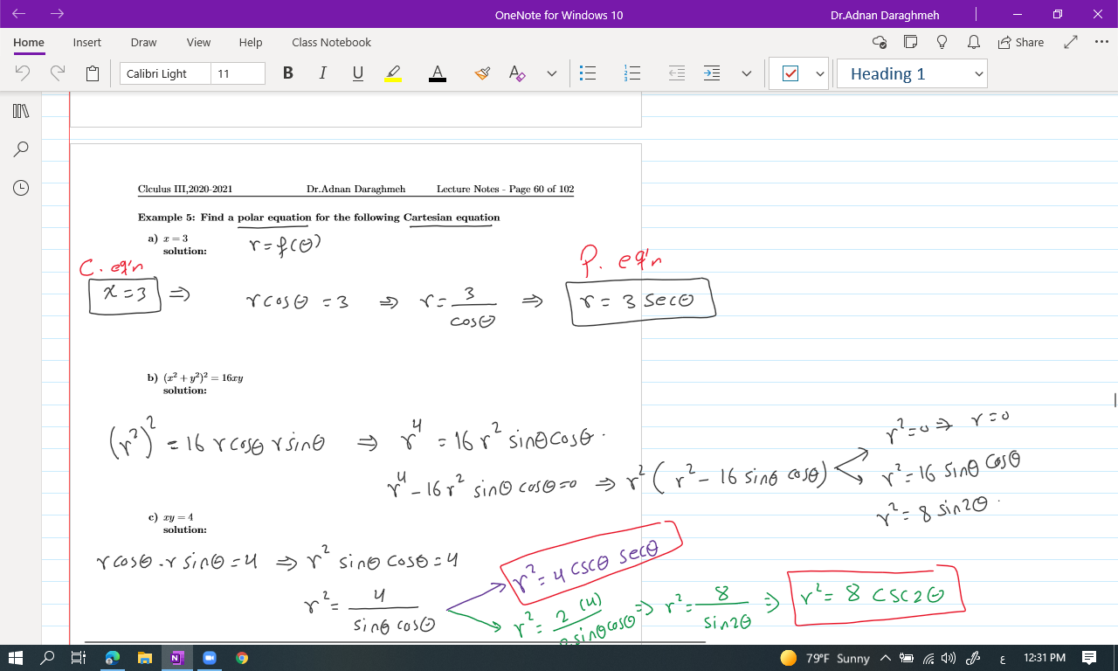Image resolution: width=1118 pixels, height=671 pixels.
Task: Open the clipboard paste button
Action: pyautogui.click(x=93, y=74)
